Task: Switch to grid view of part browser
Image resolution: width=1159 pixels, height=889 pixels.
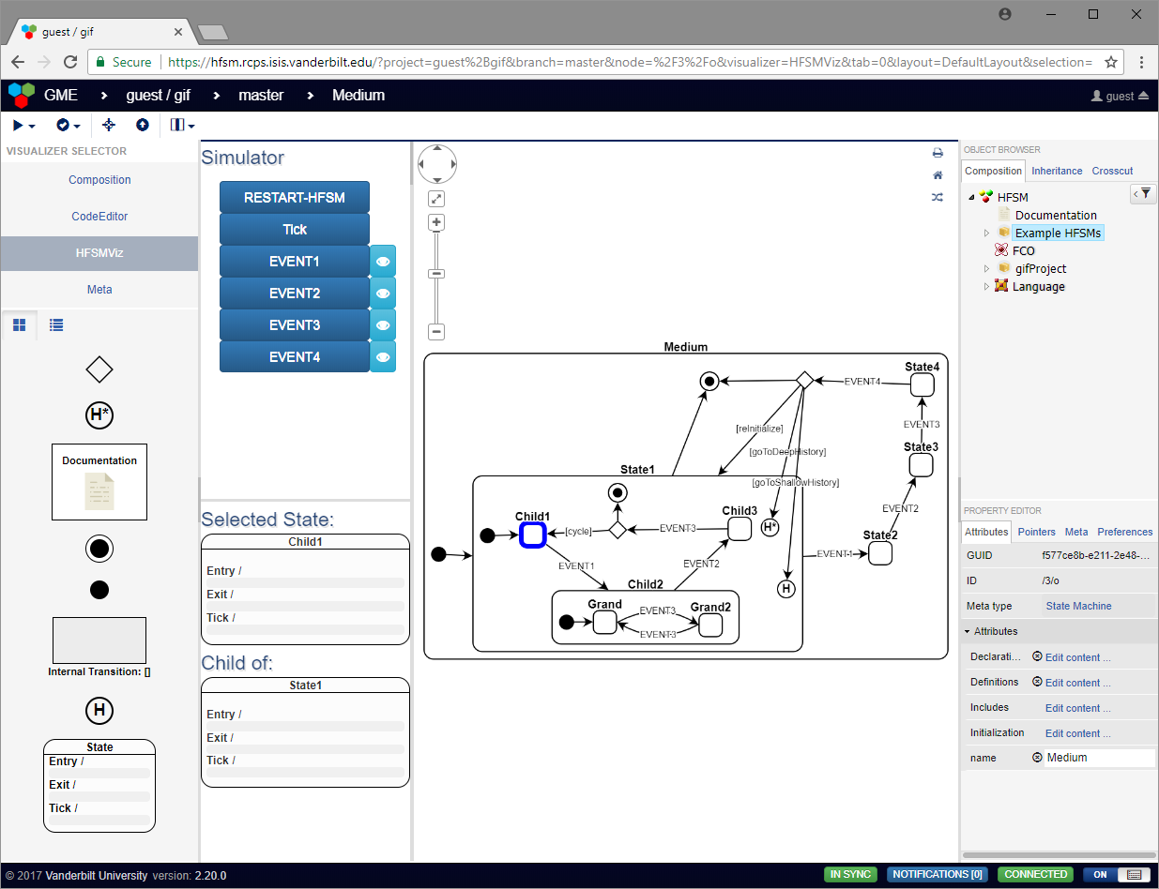Action: (x=19, y=325)
